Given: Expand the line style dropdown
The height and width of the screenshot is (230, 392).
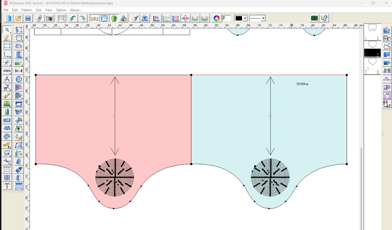Looking at the screenshot, I should pos(263,18).
